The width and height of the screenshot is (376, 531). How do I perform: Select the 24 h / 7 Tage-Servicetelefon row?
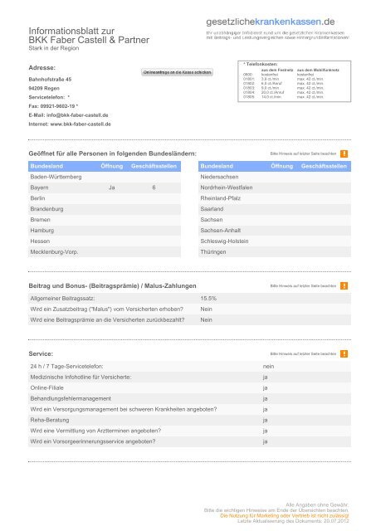tap(190, 367)
